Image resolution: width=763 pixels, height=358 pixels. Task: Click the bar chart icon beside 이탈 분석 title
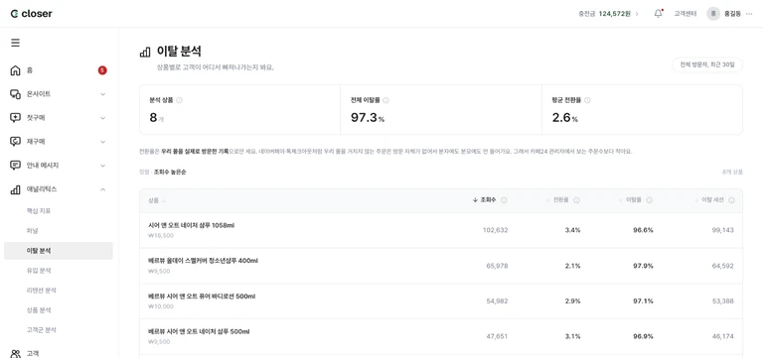click(145, 52)
